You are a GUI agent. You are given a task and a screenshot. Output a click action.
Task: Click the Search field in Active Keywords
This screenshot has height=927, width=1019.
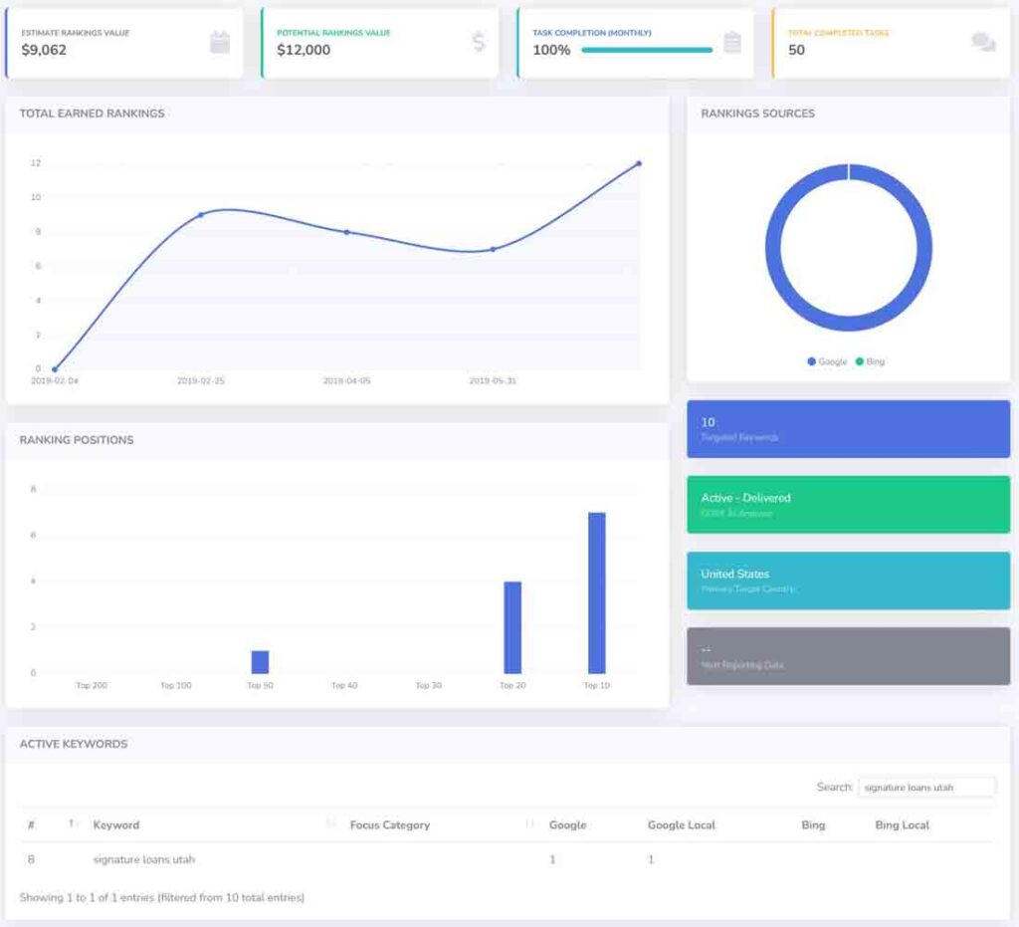click(926, 787)
